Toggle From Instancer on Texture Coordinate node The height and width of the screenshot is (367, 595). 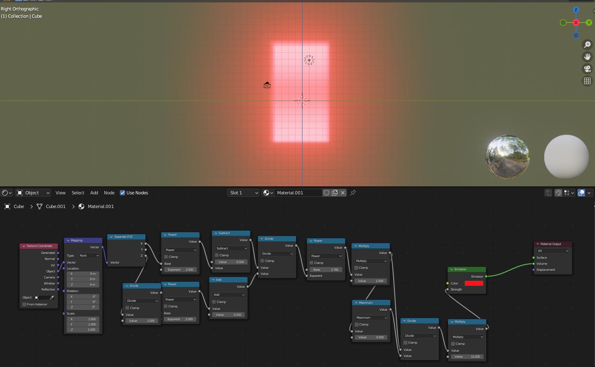tap(24, 304)
